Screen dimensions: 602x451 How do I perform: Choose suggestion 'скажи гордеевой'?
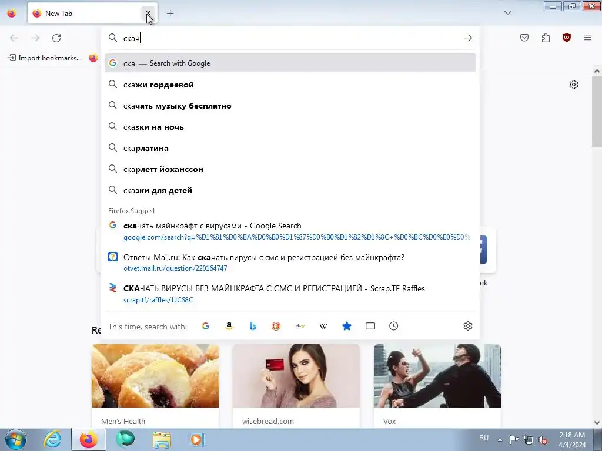tap(290, 85)
